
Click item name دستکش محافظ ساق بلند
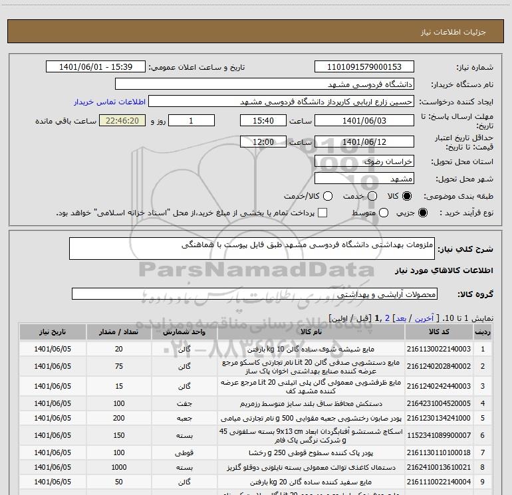(x=311, y=403)
